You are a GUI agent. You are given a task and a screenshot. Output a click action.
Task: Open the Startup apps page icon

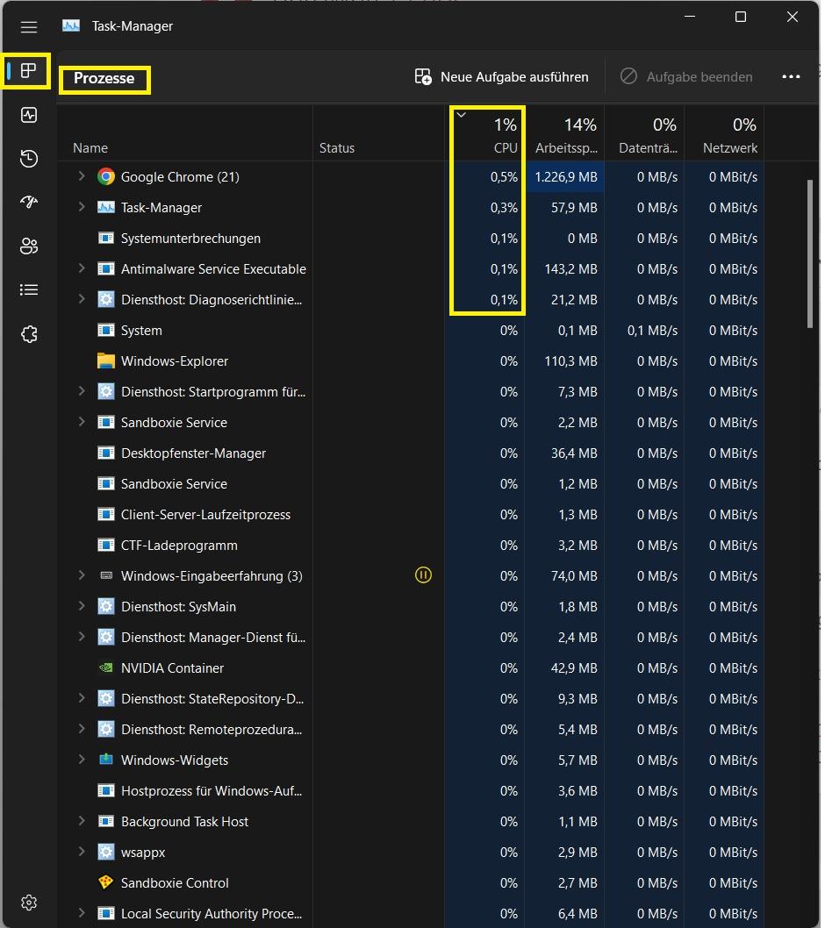(28, 203)
